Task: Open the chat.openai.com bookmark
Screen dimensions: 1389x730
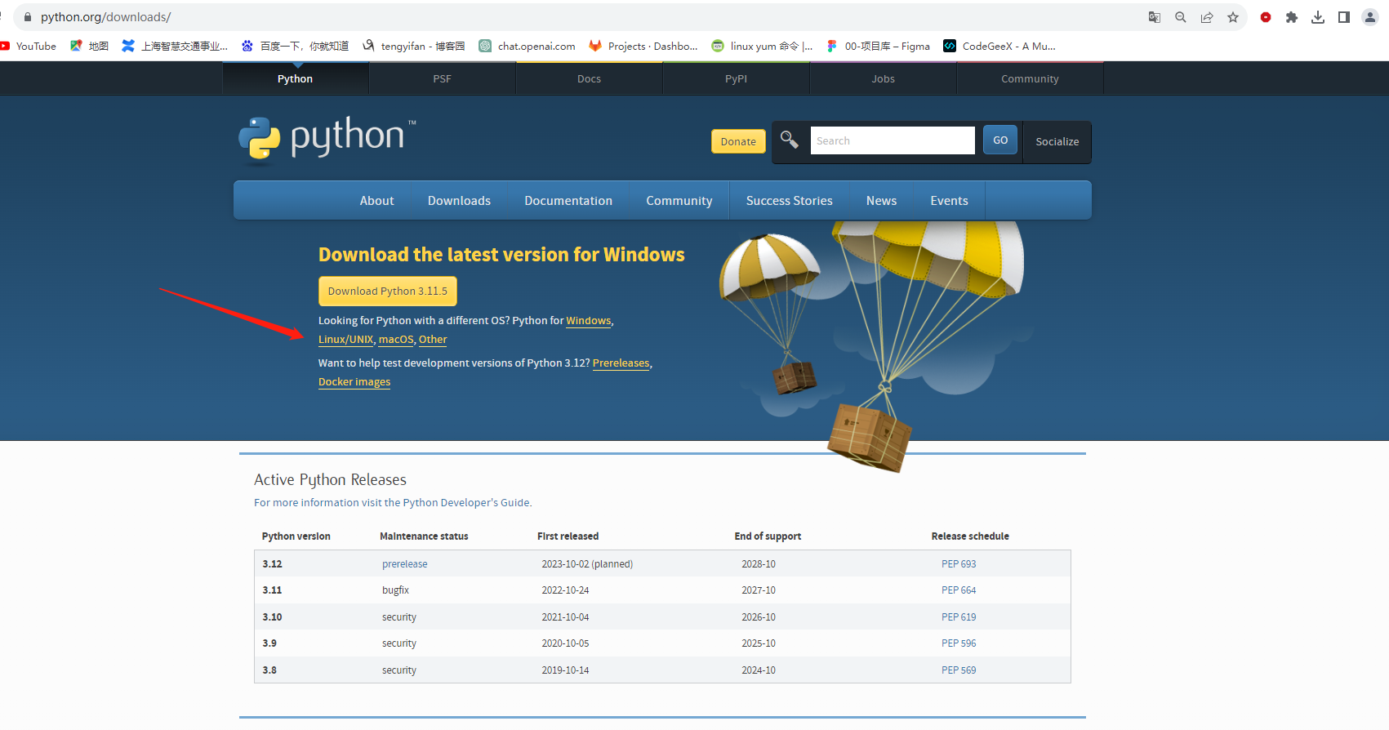Action: 528,47
